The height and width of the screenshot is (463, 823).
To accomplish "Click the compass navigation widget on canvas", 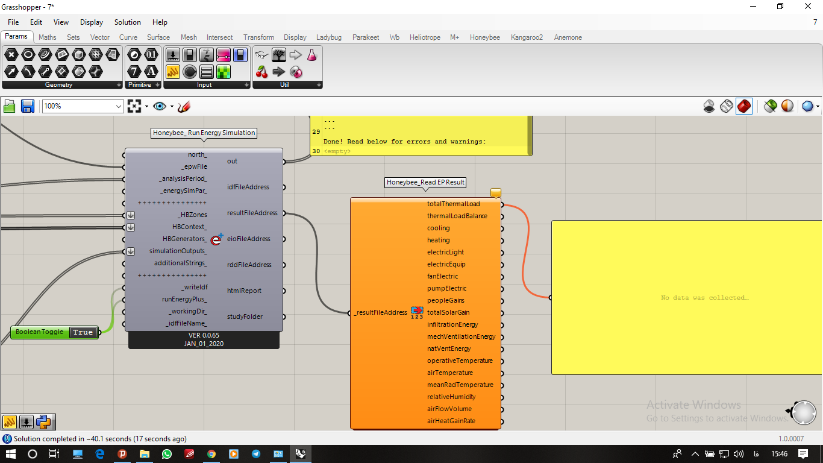I will (x=803, y=413).
